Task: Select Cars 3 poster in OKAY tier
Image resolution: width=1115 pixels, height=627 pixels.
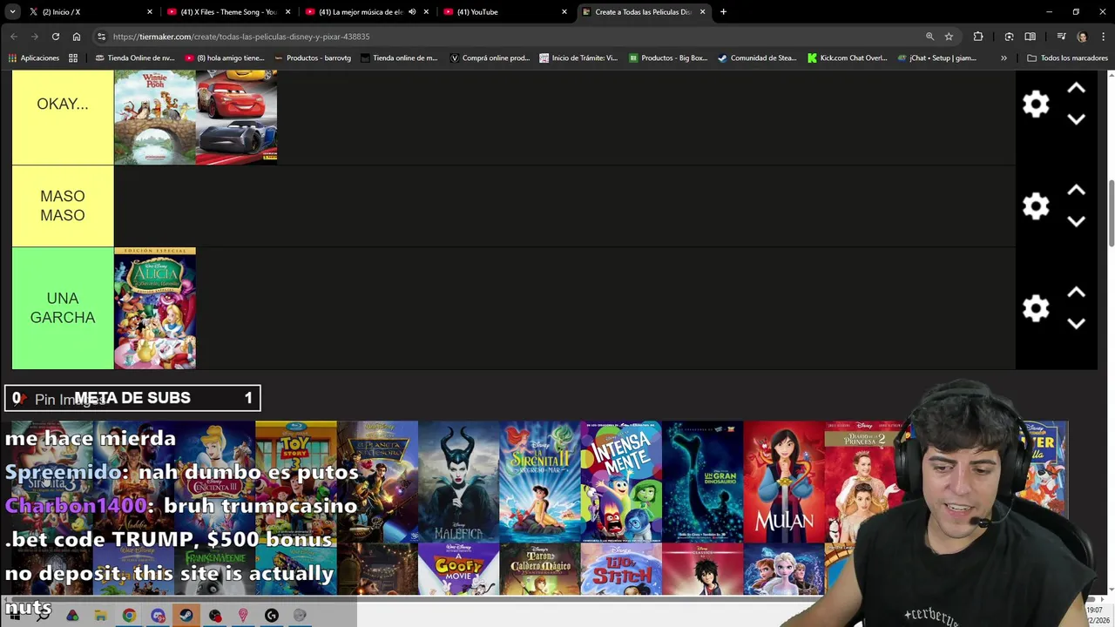Action: (237, 118)
